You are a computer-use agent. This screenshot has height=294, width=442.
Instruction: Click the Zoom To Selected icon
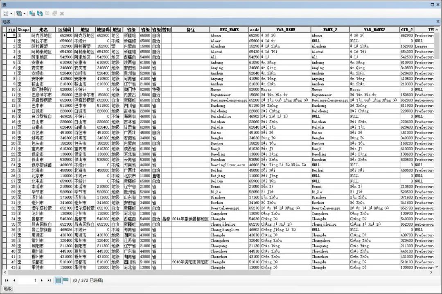coord(54,13)
